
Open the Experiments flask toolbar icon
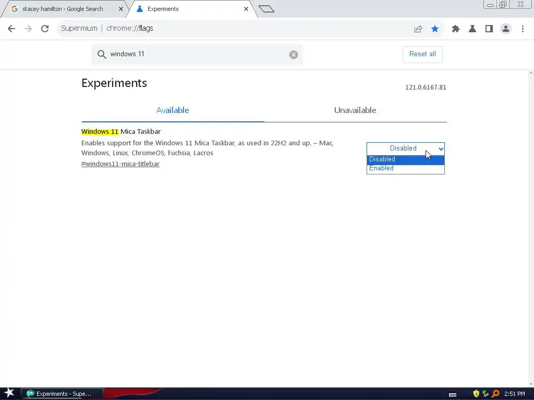coord(472,29)
